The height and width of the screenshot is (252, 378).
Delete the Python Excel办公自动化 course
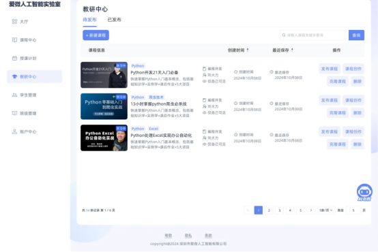[x=358, y=144]
